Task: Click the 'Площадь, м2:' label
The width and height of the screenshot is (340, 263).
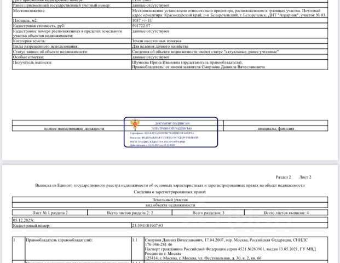Action: 25,20
